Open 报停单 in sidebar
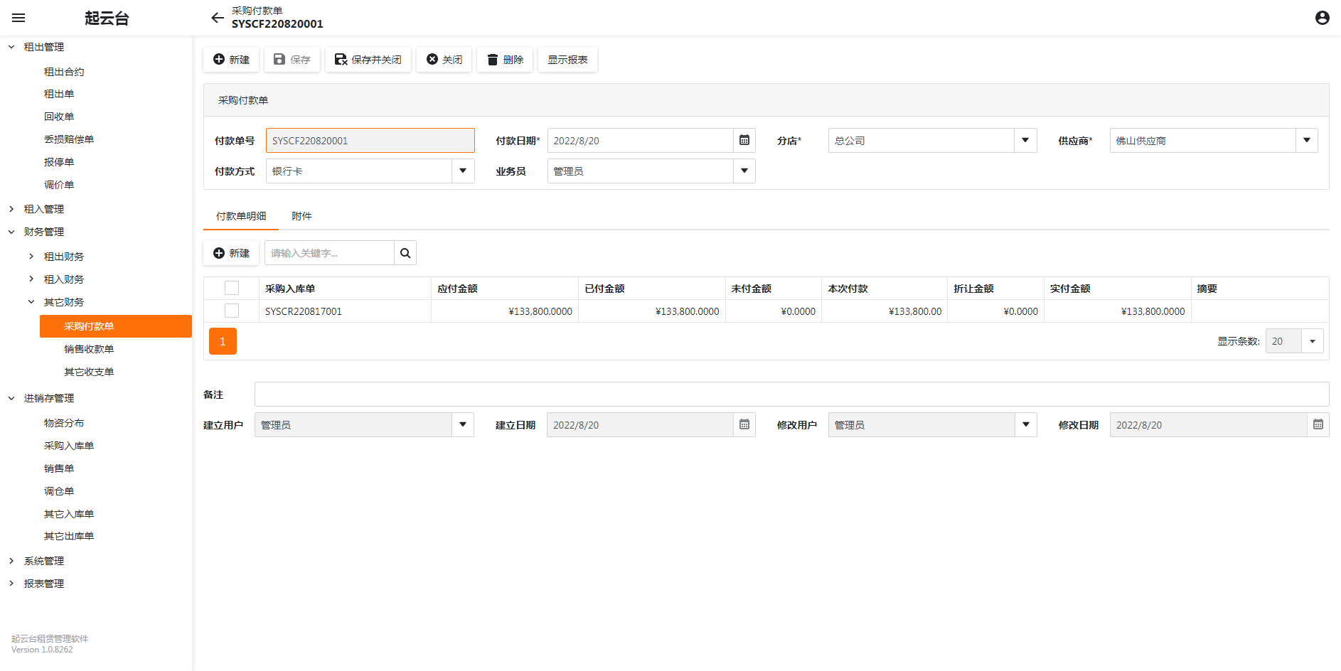Screen dimensions: 1341x671 pyautogui.click(x=59, y=162)
